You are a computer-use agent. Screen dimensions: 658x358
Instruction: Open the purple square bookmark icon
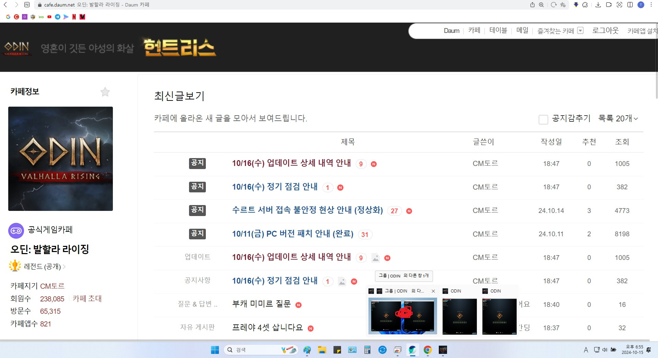coord(25,17)
